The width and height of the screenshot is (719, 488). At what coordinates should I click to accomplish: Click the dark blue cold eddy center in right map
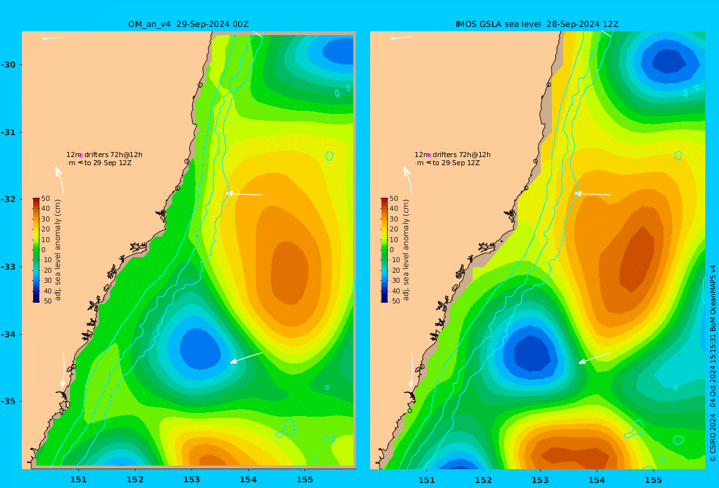point(532,353)
